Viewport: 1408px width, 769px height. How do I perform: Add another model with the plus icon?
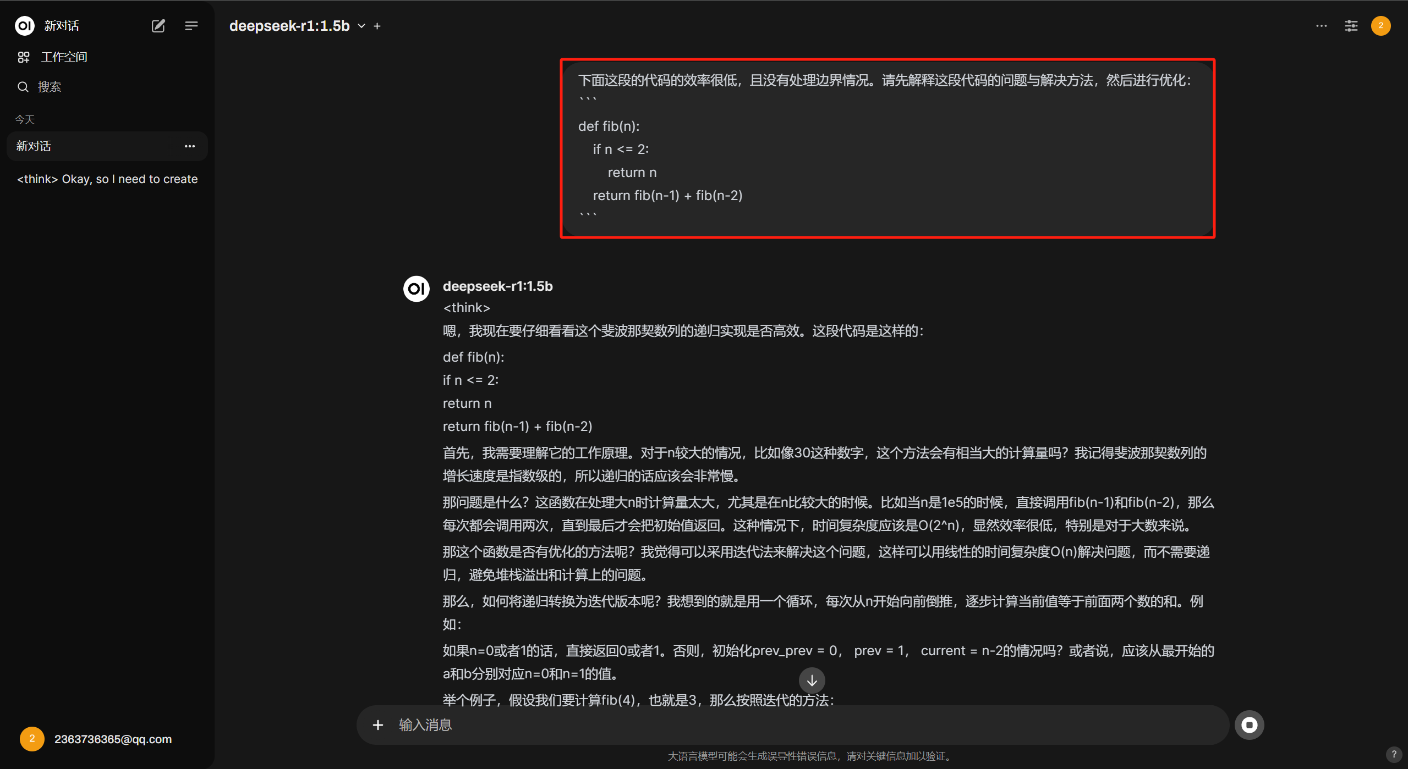(377, 26)
